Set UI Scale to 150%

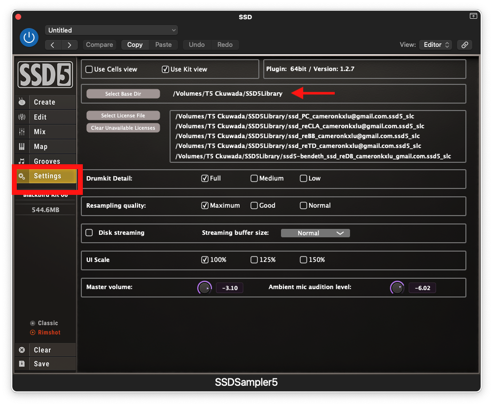(x=303, y=259)
